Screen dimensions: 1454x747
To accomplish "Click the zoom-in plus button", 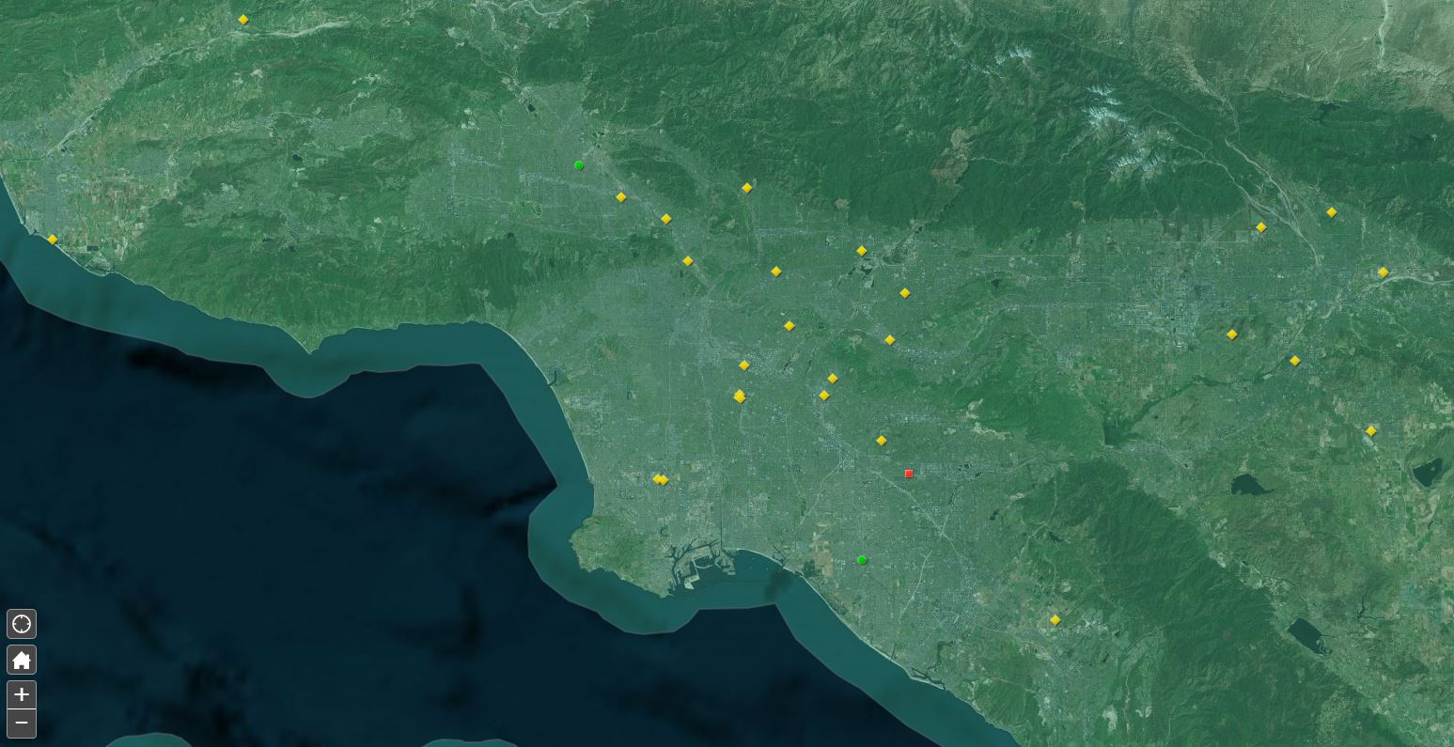I will [21, 694].
